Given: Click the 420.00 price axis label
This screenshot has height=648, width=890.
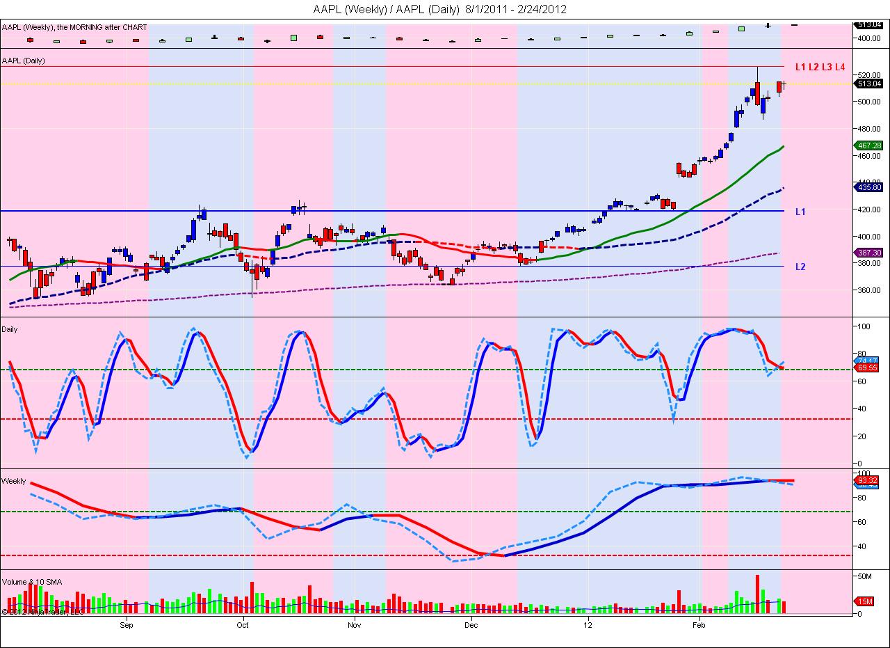Looking at the screenshot, I should pyautogui.click(x=871, y=210).
